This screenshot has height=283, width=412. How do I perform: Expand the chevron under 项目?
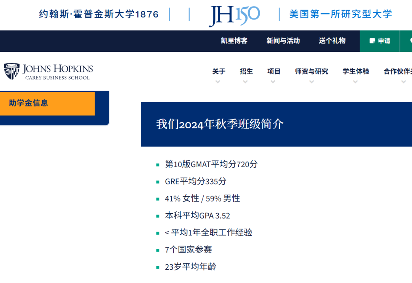pyautogui.click(x=273, y=82)
